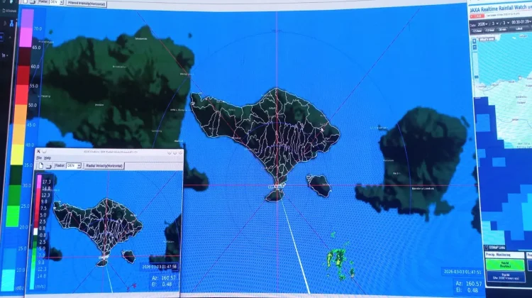The height and width of the screenshot is (298, 532).
Task: Click the Radial Velocity(Horizontal) button
Action: [x=104, y=165]
